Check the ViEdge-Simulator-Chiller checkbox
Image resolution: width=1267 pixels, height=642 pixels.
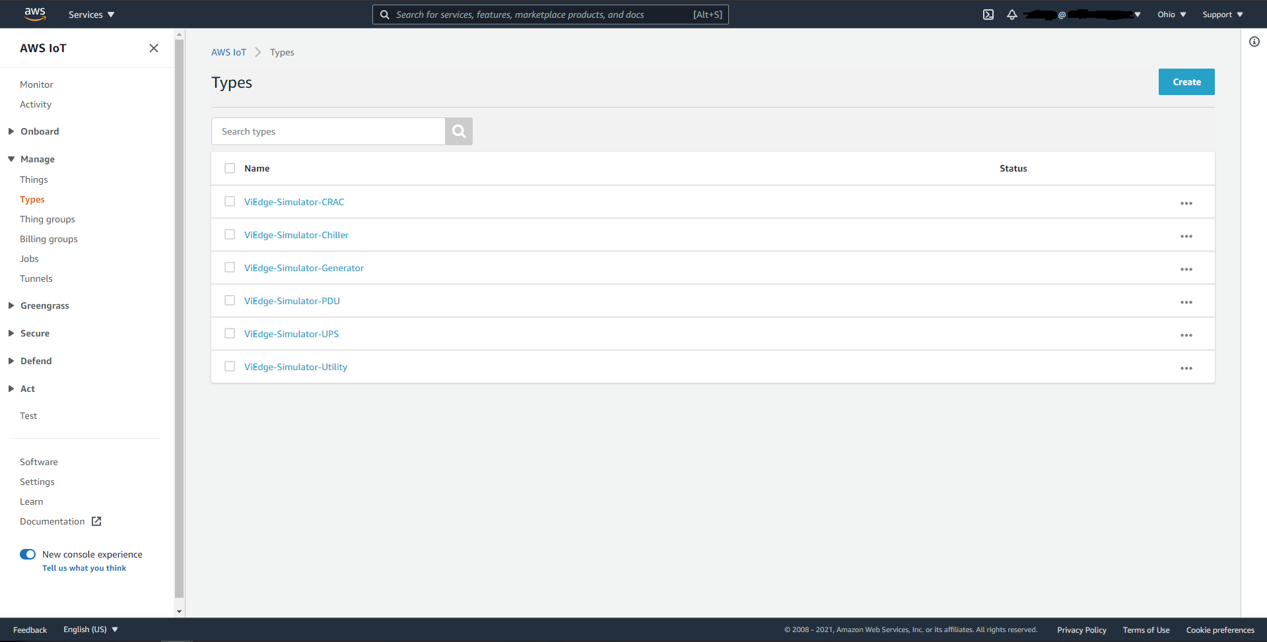click(x=230, y=234)
